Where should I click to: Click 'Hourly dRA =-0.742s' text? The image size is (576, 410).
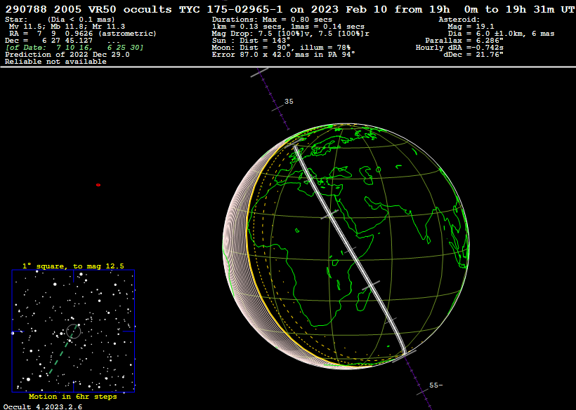(x=459, y=48)
